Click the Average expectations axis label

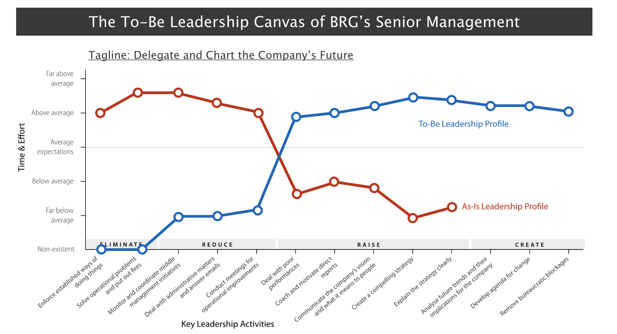click(56, 147)
